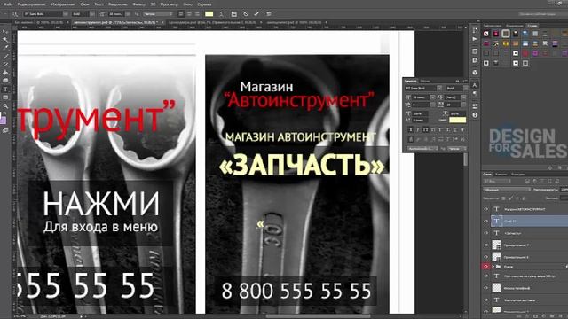Open the Фильтр menu

pos(139,4)
